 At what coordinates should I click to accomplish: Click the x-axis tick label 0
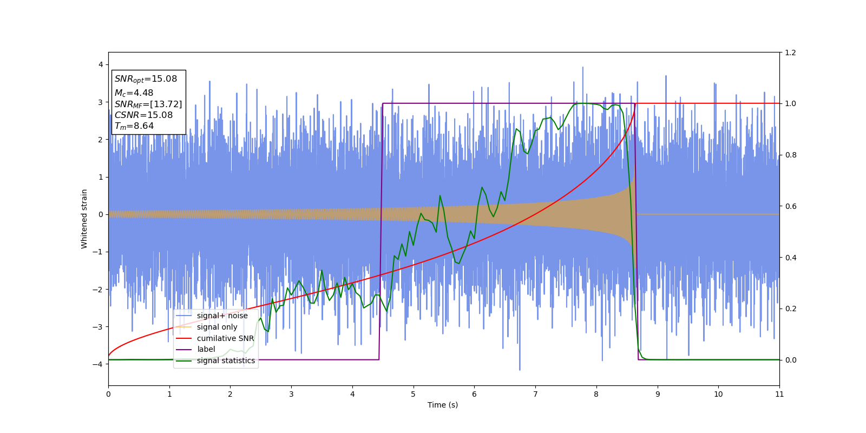pos(108,394)
